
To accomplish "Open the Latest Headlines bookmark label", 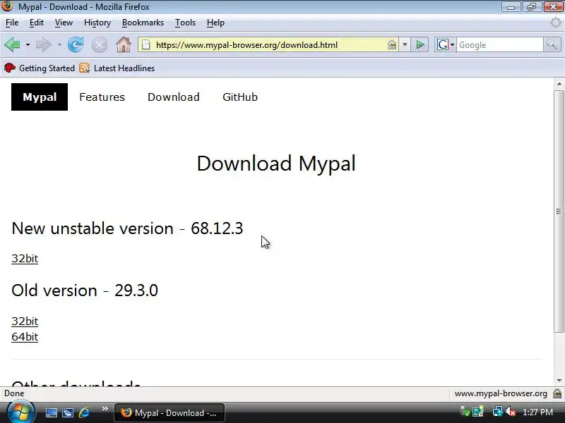I will (124, 68).
